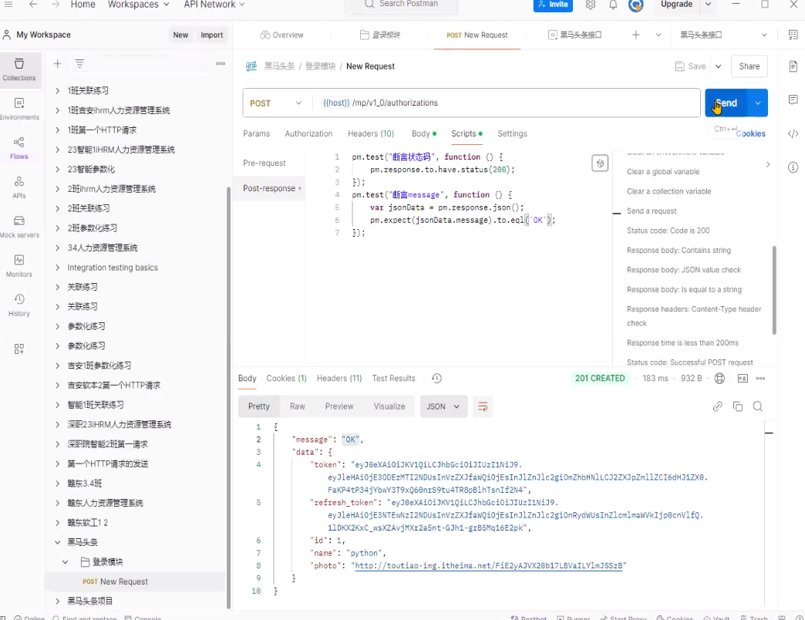Screen dimensions: 805x620
Task: Click the Send button
Action: pyautogui.click(x=726, y=103)
